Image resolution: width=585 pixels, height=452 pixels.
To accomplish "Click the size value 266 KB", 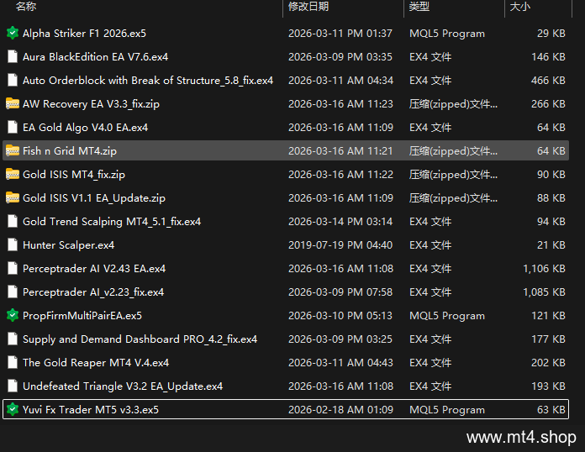I will (548, 103).
